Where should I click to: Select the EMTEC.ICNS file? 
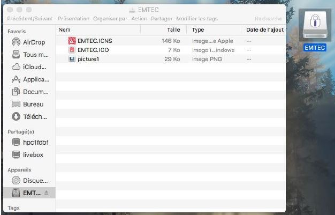coord(94,41)
